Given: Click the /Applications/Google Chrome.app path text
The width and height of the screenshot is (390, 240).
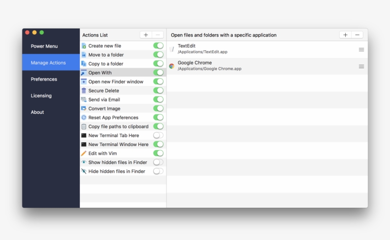Looking at the screenshot, I should point(209,69).
